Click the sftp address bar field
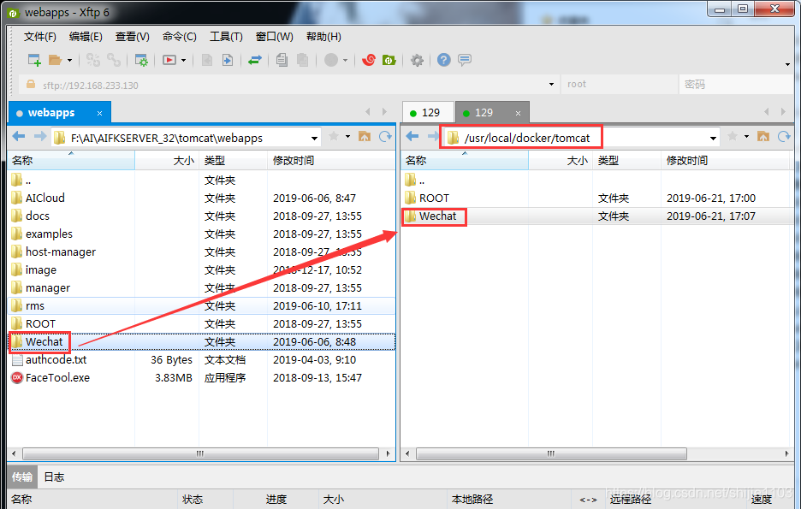Viewport: 801px width, 509px height. click(x=288, y=84)
